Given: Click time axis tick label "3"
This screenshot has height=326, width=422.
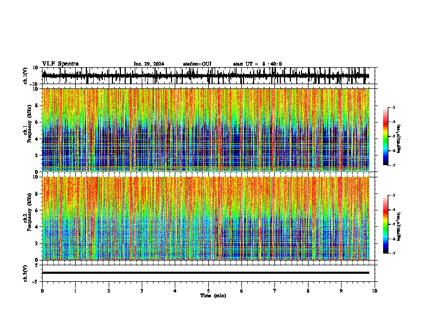Looking at the screenshot, I should [x=142, y=291].
